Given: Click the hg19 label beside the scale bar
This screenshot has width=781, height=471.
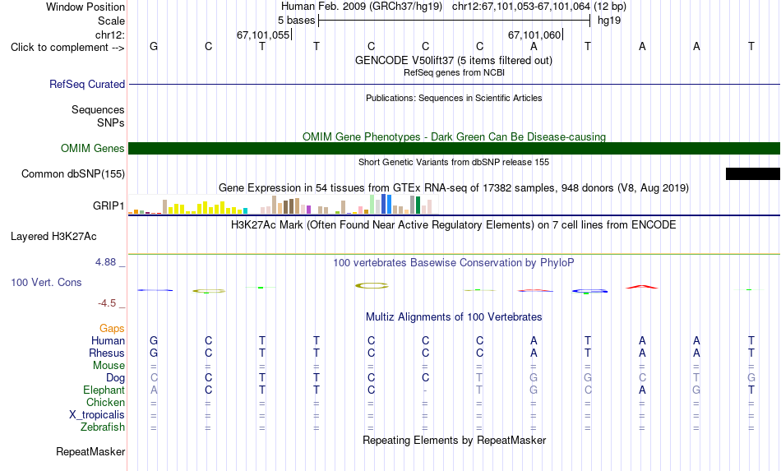Looking at the screenshot, I should coord(609,21).
